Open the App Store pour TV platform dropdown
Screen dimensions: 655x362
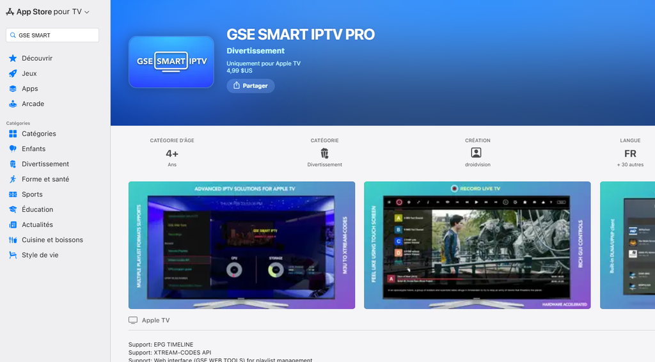click(47, 12)
